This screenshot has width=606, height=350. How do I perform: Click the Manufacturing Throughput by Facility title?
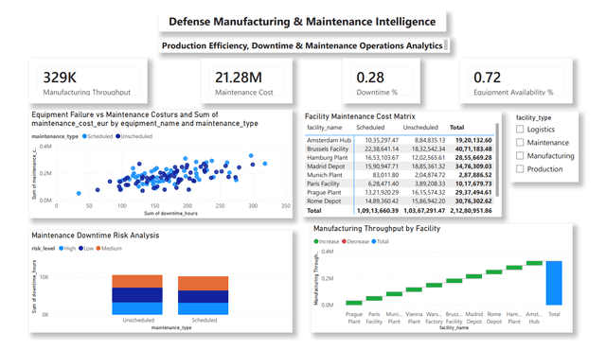377,228
